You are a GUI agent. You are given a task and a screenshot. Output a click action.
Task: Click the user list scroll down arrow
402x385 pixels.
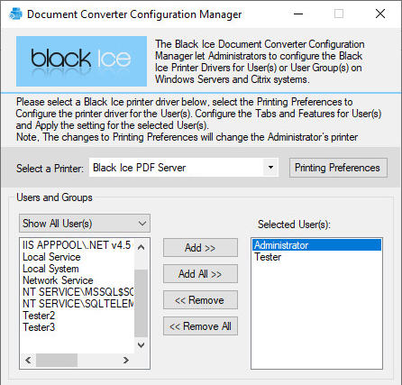tap(141, 344)
